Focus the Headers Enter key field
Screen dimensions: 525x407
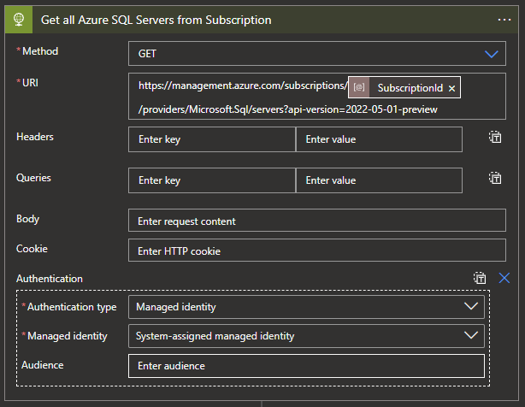pyautogui.click(x=212, y=139)
